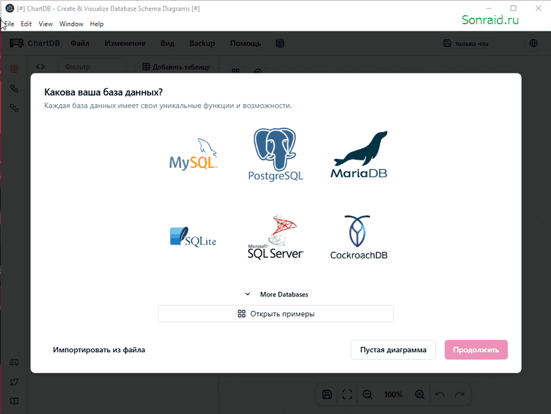551x414 pixels.
Task: Open the Help window menu
Action: [x=96, y=24]
